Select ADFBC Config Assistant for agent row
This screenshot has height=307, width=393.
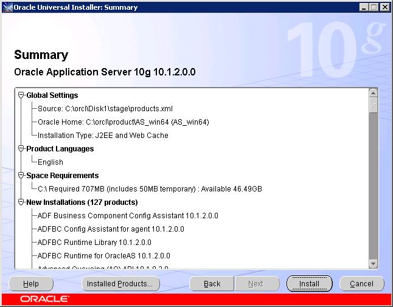pos(111,229)
